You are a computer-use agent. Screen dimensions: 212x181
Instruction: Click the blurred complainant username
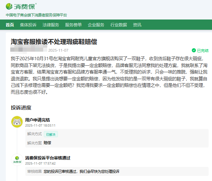tap(31, 50)
